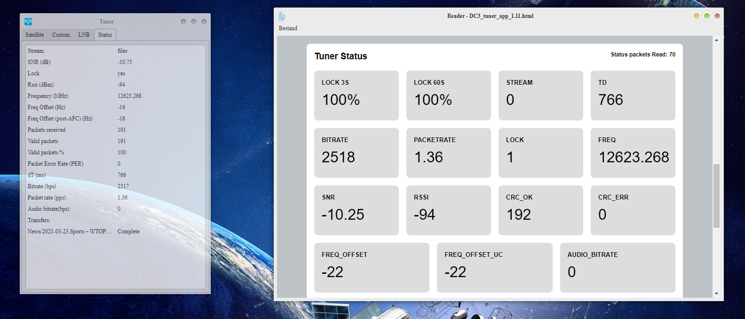
Task: Select the Status tab in Tuner
Action: click(x=105, y=35)
